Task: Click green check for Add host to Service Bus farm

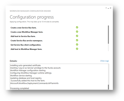Action: (77, 36)
